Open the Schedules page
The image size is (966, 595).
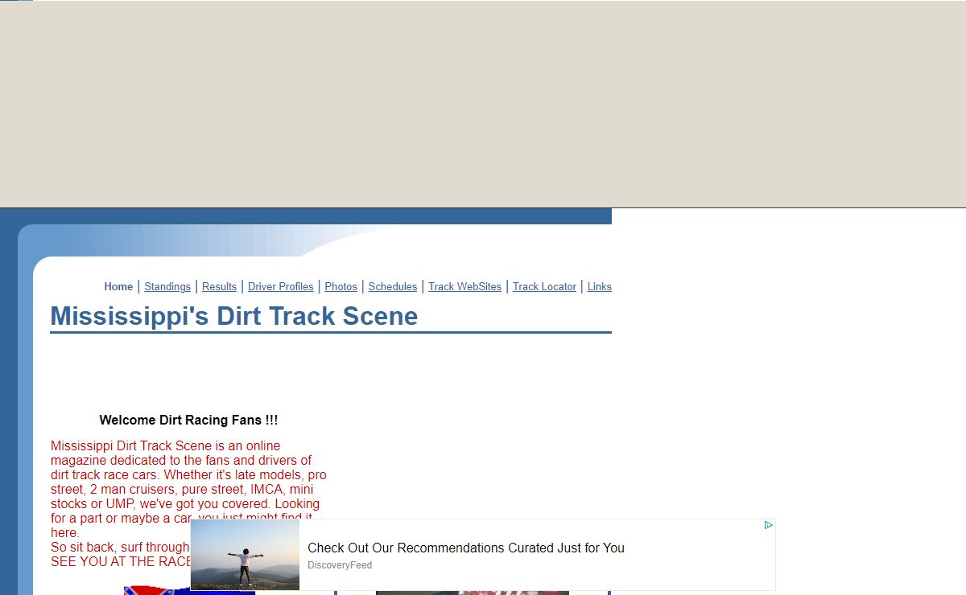tap(392, 287)
